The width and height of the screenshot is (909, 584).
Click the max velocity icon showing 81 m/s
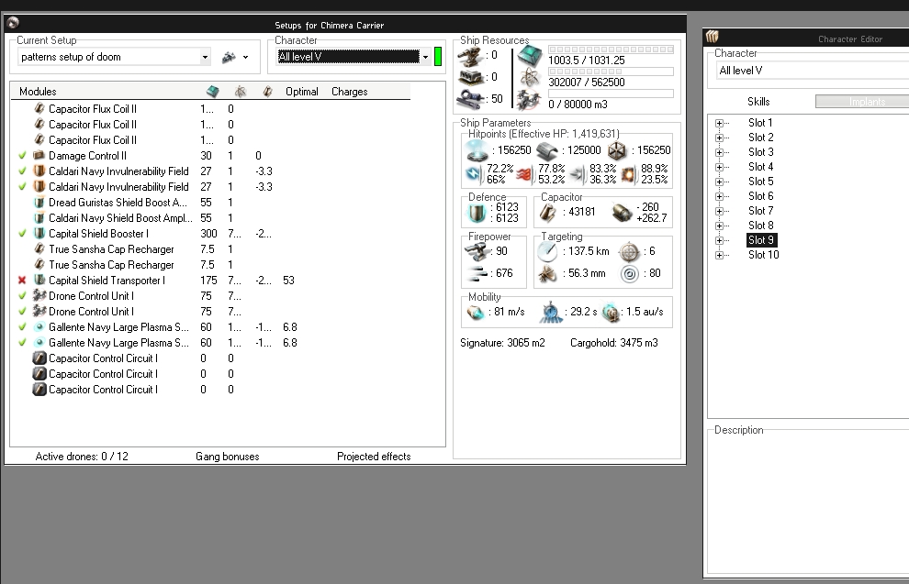[x=476, y=313]
